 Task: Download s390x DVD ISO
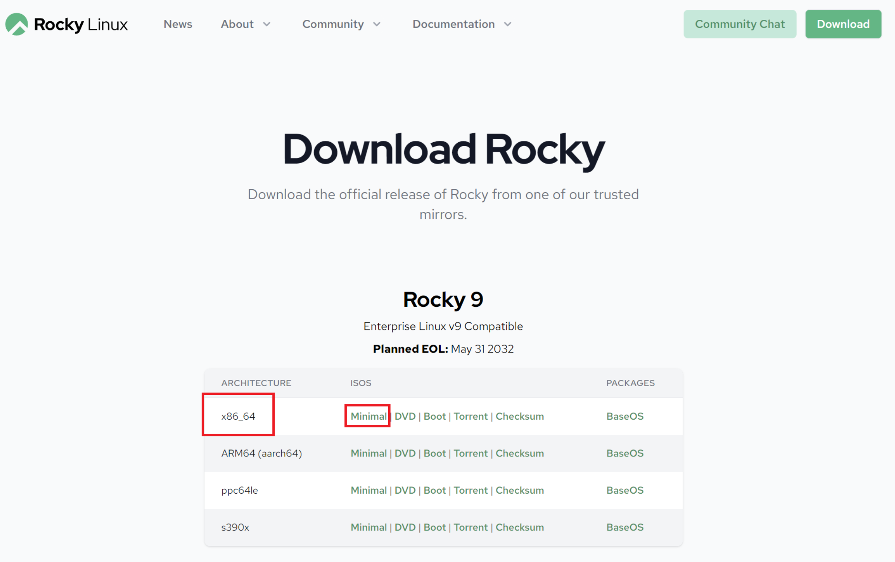pos(405,527)
